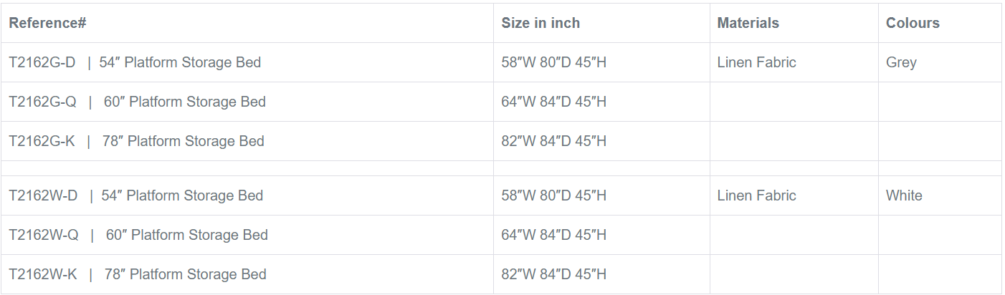Click the T2162W-Q 60″ Platform Storage Bed cell
1005x295 pixels.
coord(138,235)
